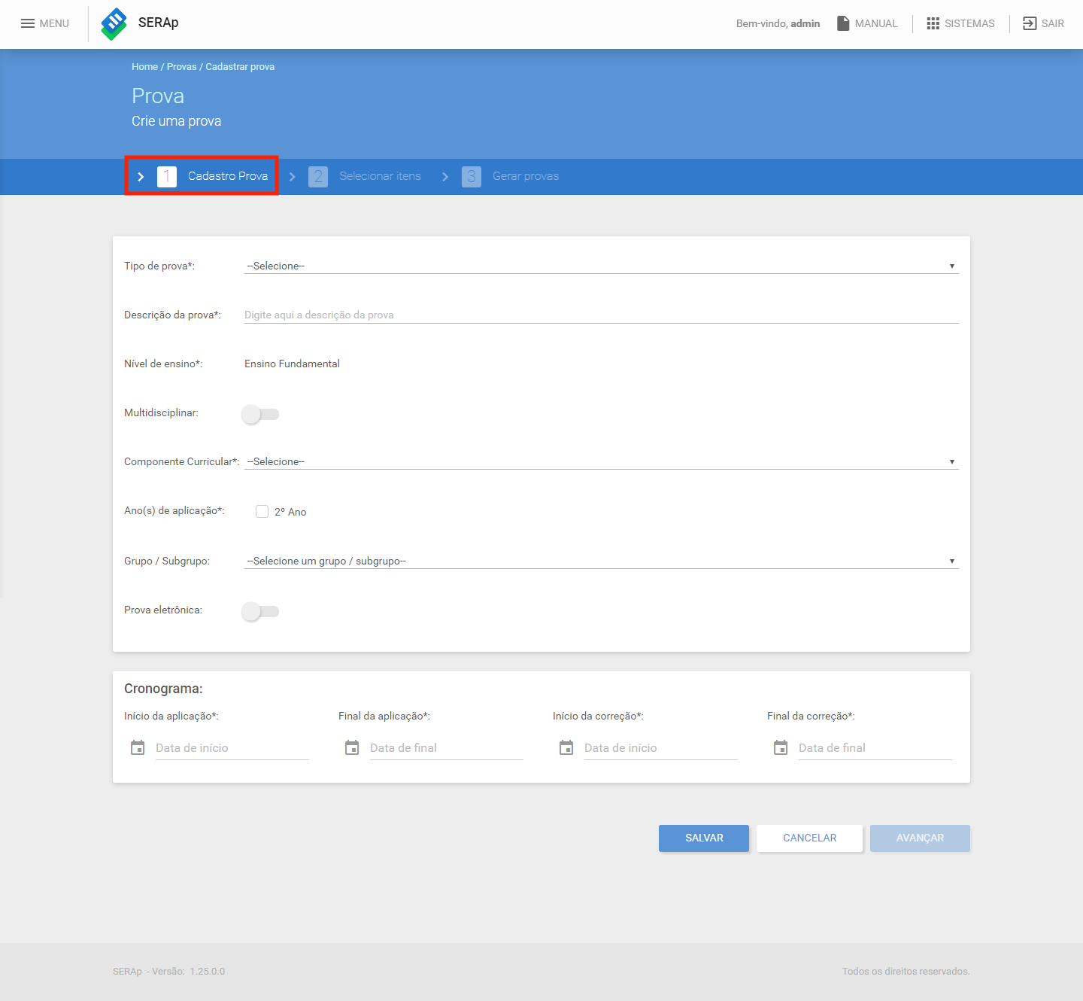Image resolution: width=1083 pixels, height=1001 pixels.
Task: Click the SAIR logout icon
Action: click(1030, 23)
